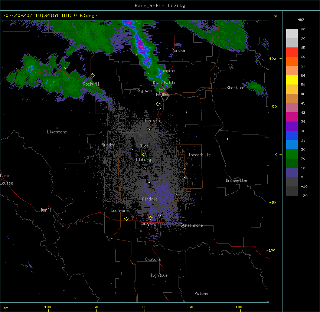
Task: Select the orange 57-60 dBZ legend swatch
Action: click(x=292, y=61)
